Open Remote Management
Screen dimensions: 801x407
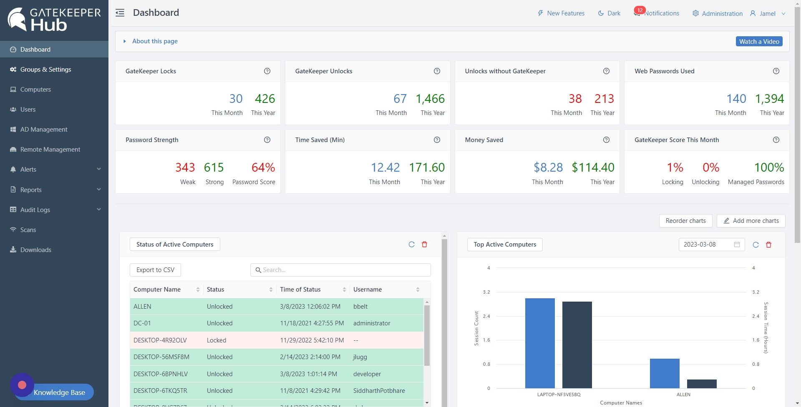tap(54, 150)
